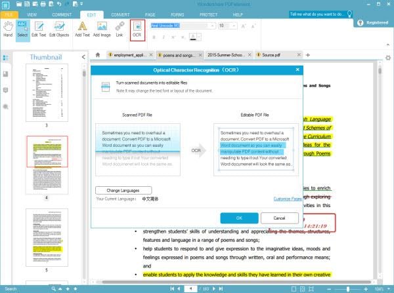Close the OCR dialog with X

tap(297, 69)
